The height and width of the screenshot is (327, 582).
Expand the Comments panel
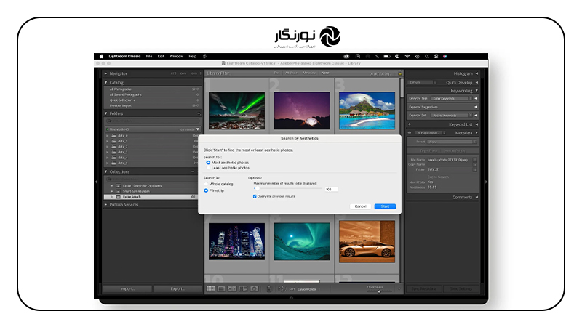coord(477,197)
